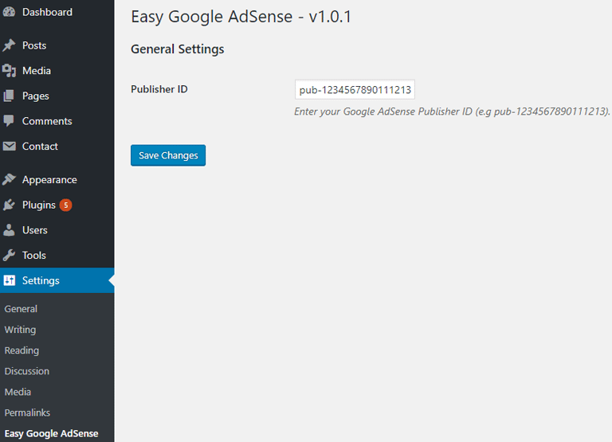Open the Tools menu label
612x442 pixels.
point(34,255)
